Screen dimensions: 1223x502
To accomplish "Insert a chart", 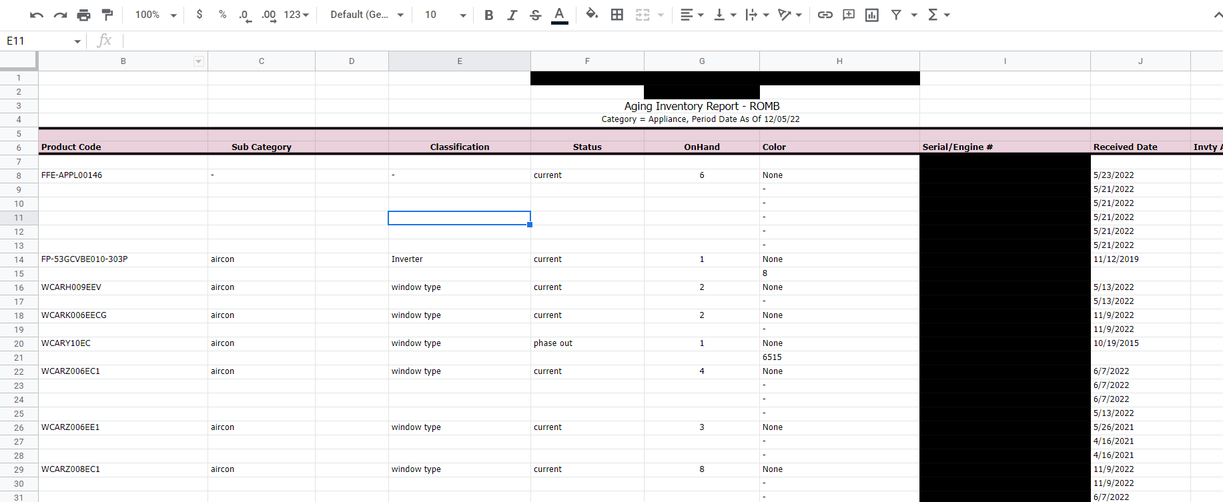I will 872,15.
